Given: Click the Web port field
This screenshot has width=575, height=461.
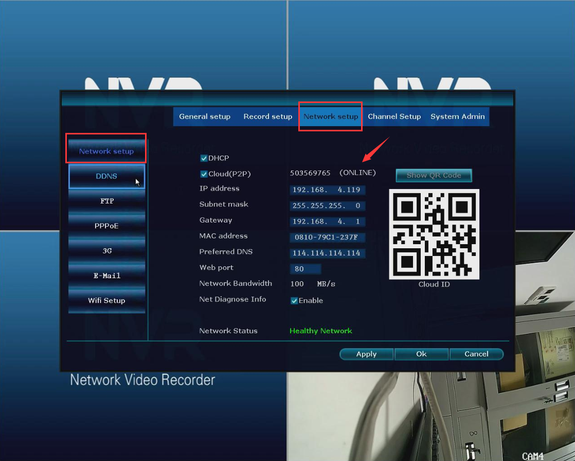Looking at the screenshot, I should click(x=306, y=269).
